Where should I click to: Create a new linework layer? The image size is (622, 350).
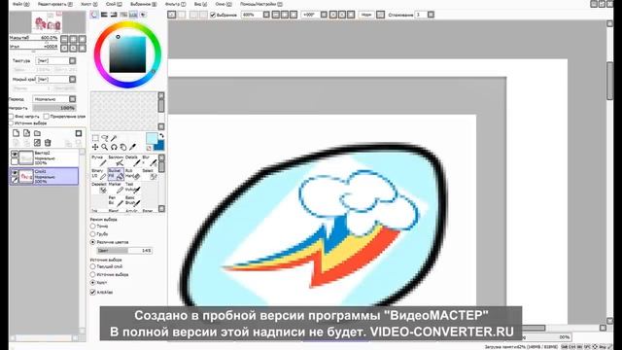[x=26, y=133]
